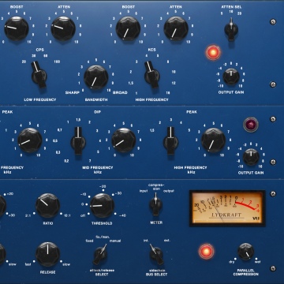Click the attack/release Select switch
Screen dimensions: 284x284
100,254
